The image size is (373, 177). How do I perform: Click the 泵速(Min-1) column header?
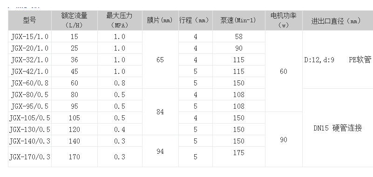pos(238,20)
